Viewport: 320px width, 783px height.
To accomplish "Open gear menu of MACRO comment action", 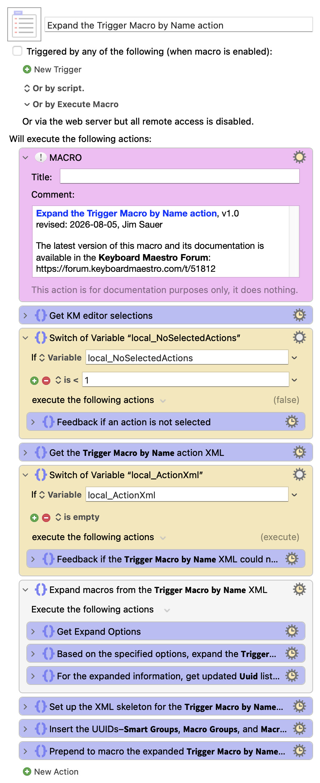I will coord(299,157).
